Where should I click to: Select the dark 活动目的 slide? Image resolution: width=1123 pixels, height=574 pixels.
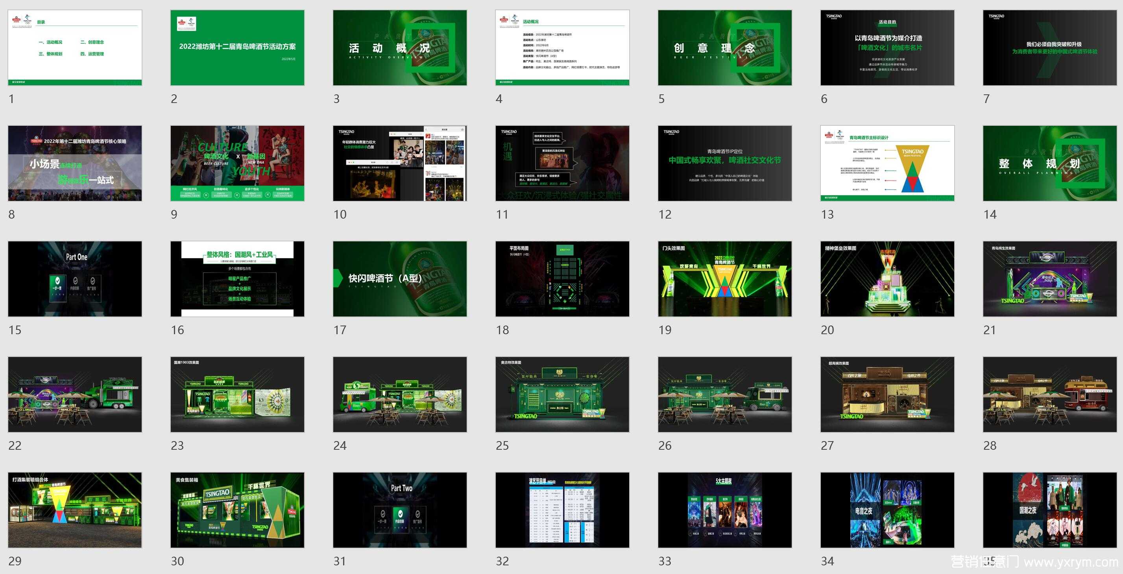click(888, 48)
